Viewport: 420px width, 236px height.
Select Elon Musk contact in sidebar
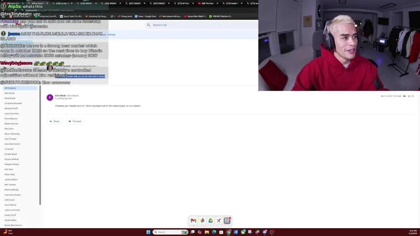10,93
